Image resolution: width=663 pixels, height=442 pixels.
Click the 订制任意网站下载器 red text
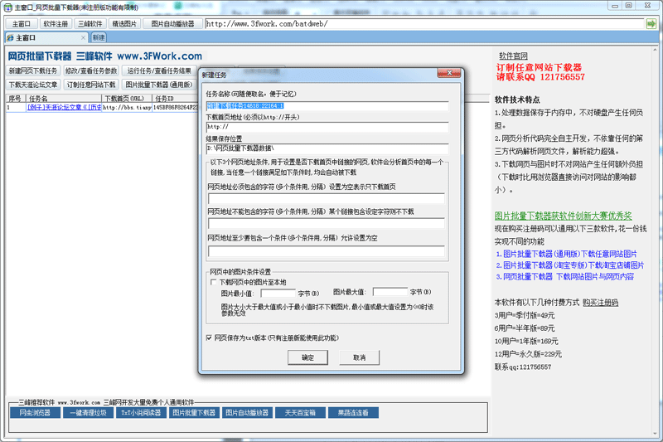(540, 67)
